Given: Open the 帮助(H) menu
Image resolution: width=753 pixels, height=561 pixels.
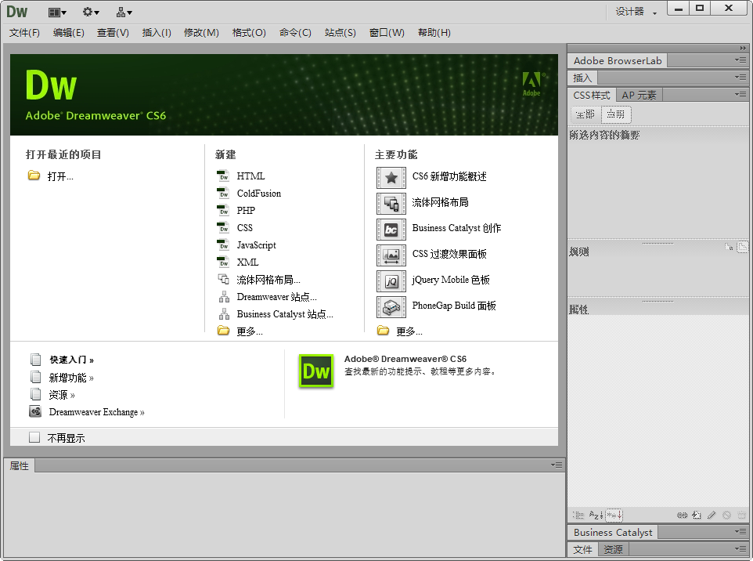Looking at the screenshot, I should pos(434,33).
